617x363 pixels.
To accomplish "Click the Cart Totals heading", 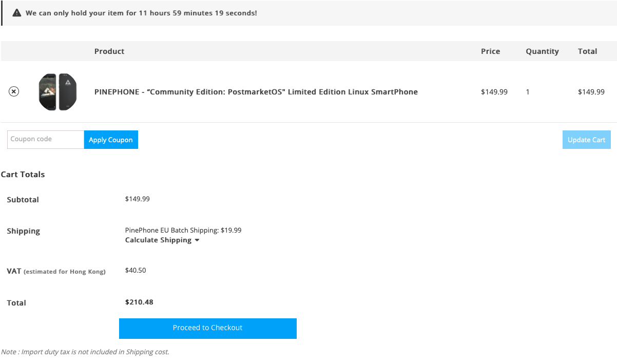I will coord(23,175).
